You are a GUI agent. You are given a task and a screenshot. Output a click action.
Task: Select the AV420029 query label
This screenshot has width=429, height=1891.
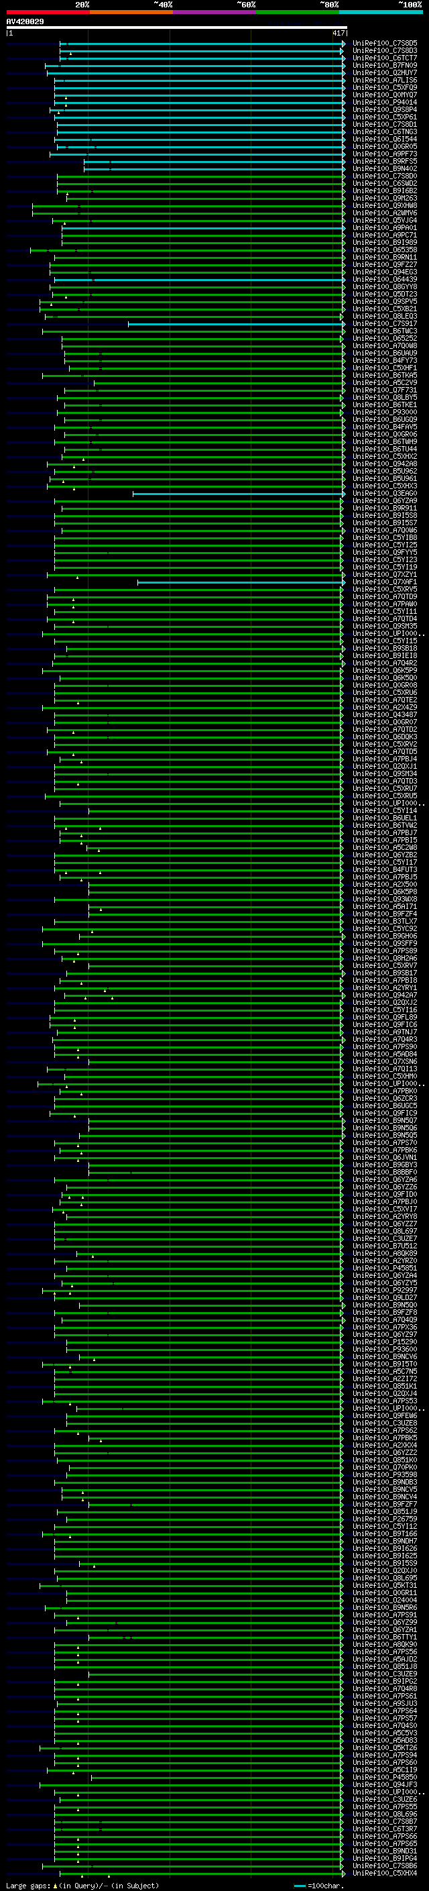point(25,21)
